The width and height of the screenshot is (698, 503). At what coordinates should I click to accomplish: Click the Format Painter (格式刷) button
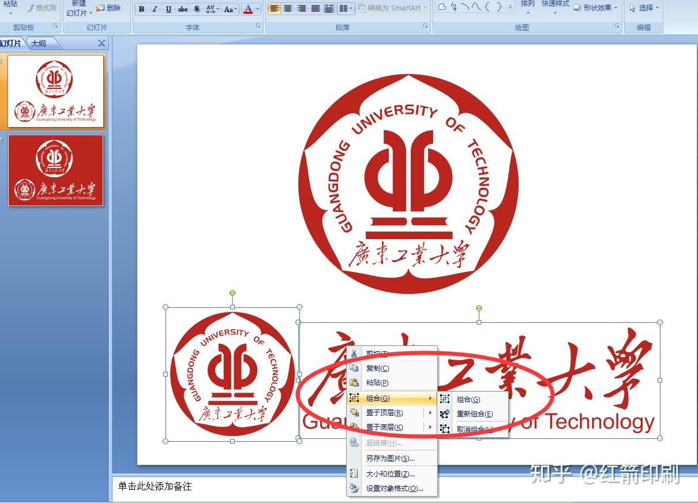(42, 8)
